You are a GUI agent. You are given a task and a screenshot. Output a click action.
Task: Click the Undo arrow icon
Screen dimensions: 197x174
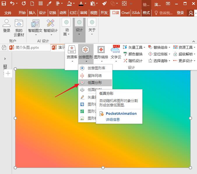coord(12,4)
